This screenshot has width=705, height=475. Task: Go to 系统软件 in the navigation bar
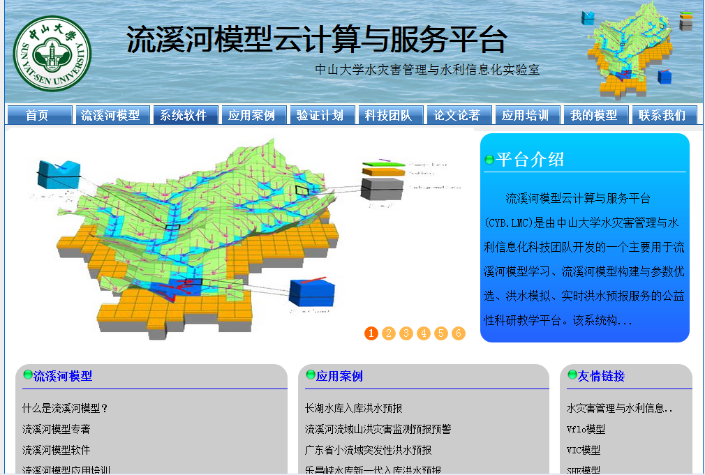tap(184, 115)
